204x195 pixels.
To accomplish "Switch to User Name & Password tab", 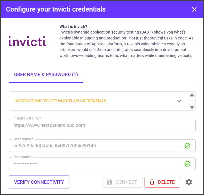I will click(46, 75).
